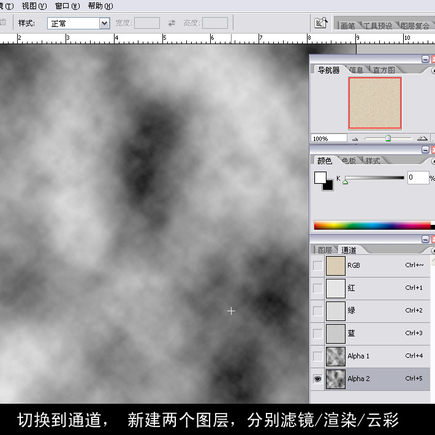Open the 样式 dropdown showing 正常
Screen dimensions: 435x435
78,23
